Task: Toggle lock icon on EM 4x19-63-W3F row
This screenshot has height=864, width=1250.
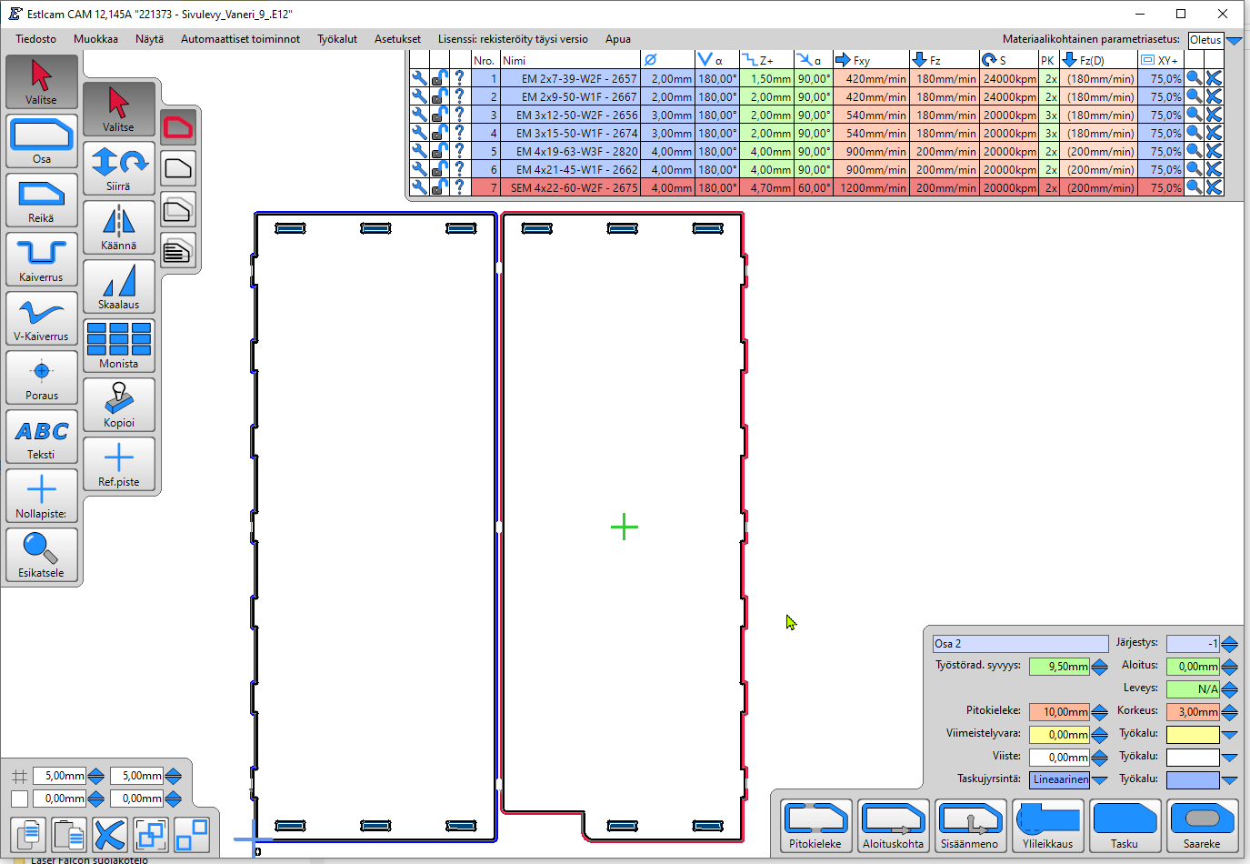Action: pyautogui.click(x=439, y=151)
